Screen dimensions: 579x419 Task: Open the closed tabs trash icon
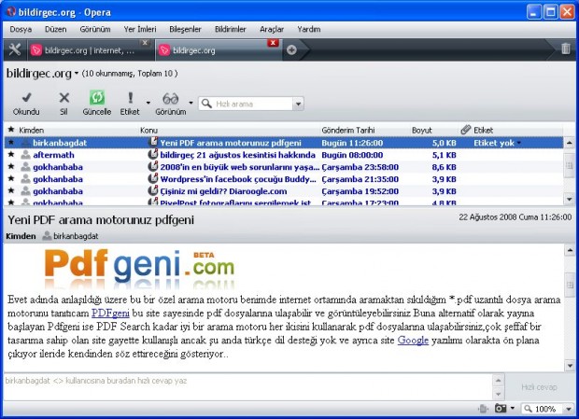(x=566, y=49)
